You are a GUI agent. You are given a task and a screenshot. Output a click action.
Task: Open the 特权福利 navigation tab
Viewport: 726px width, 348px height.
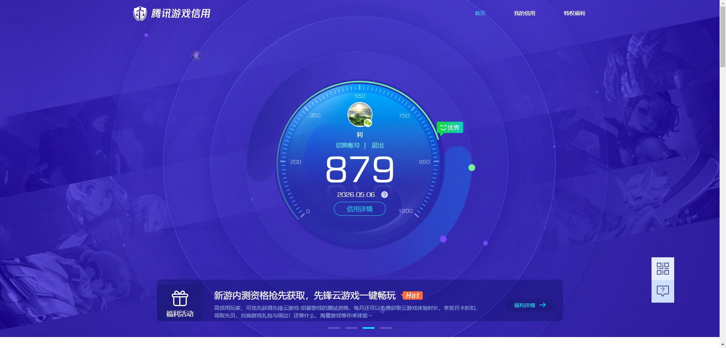point(574,13)
